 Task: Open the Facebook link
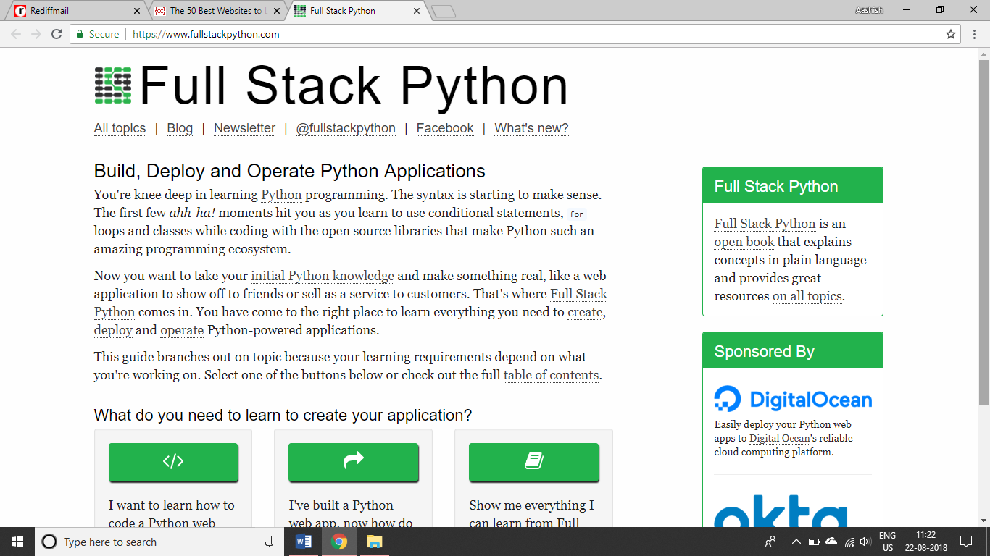pos(445,128)
